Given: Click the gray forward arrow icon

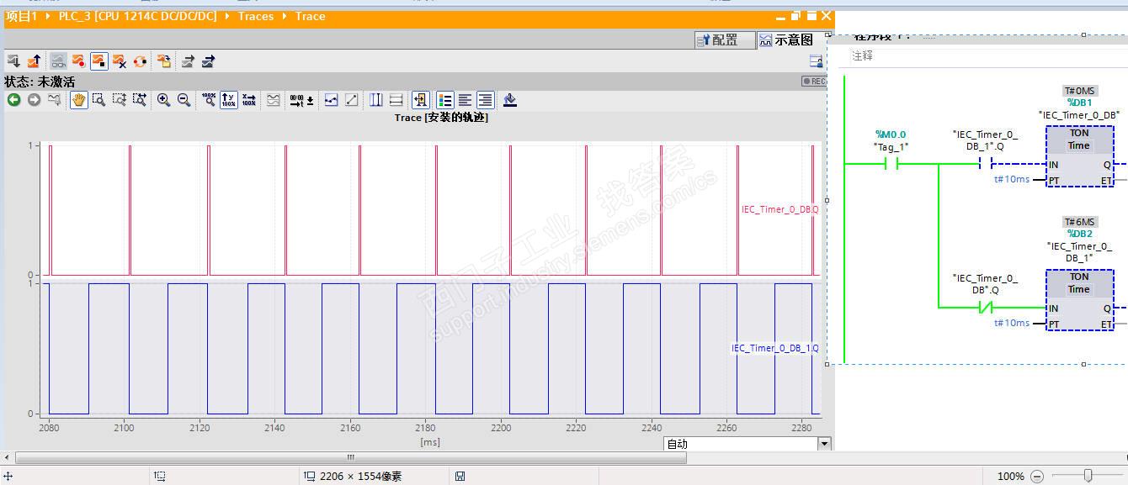Looking at the screenshot, I should pos(34,99).
